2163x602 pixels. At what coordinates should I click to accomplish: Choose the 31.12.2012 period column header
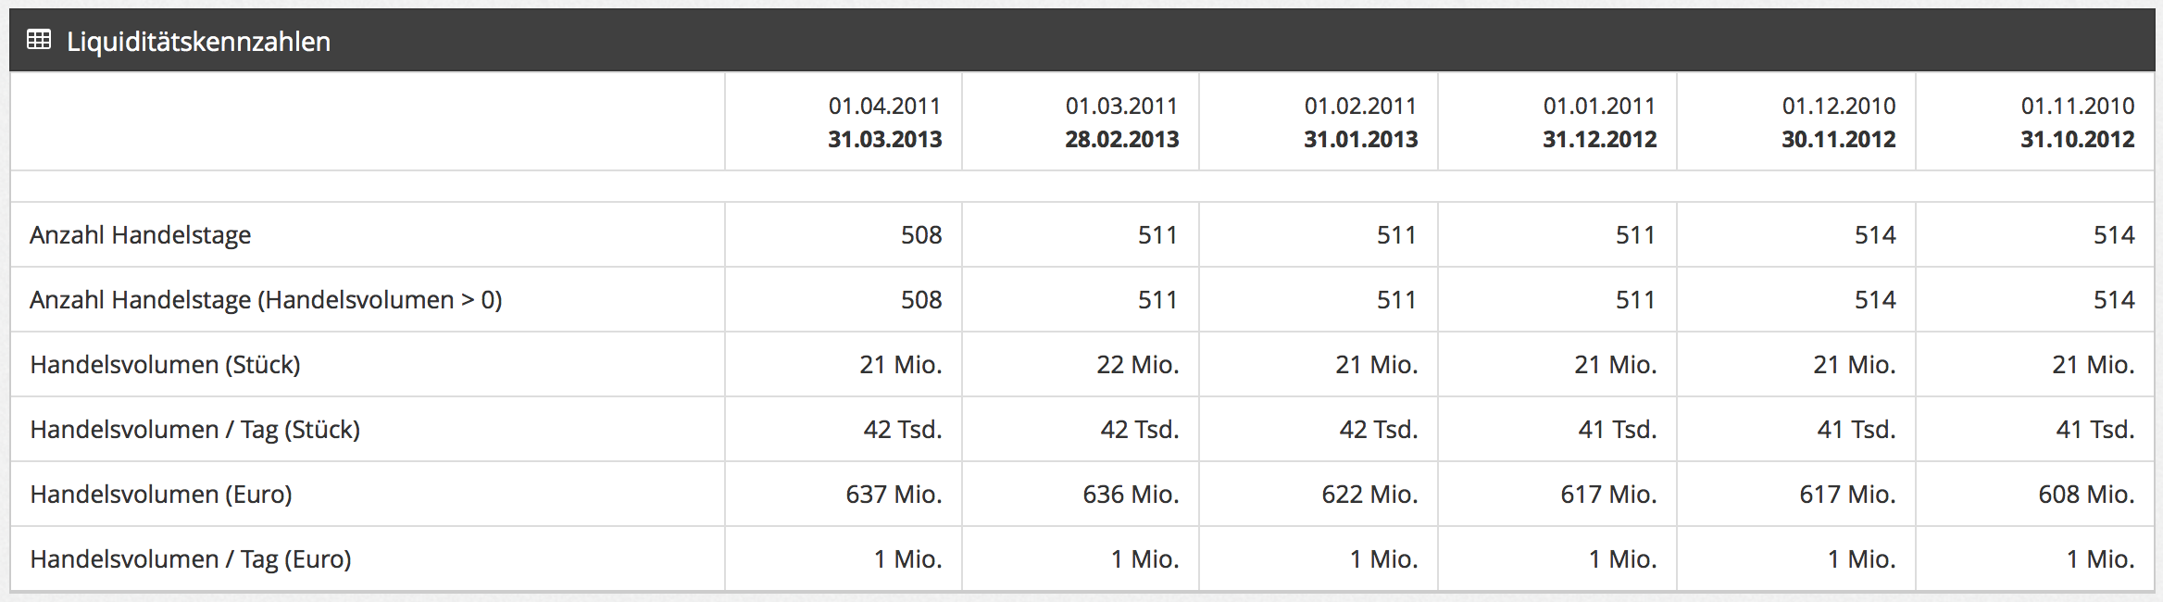click(1599, 122)
